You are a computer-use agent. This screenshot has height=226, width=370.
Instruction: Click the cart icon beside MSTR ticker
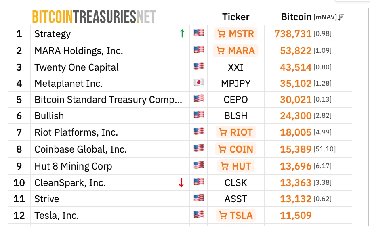221,34
